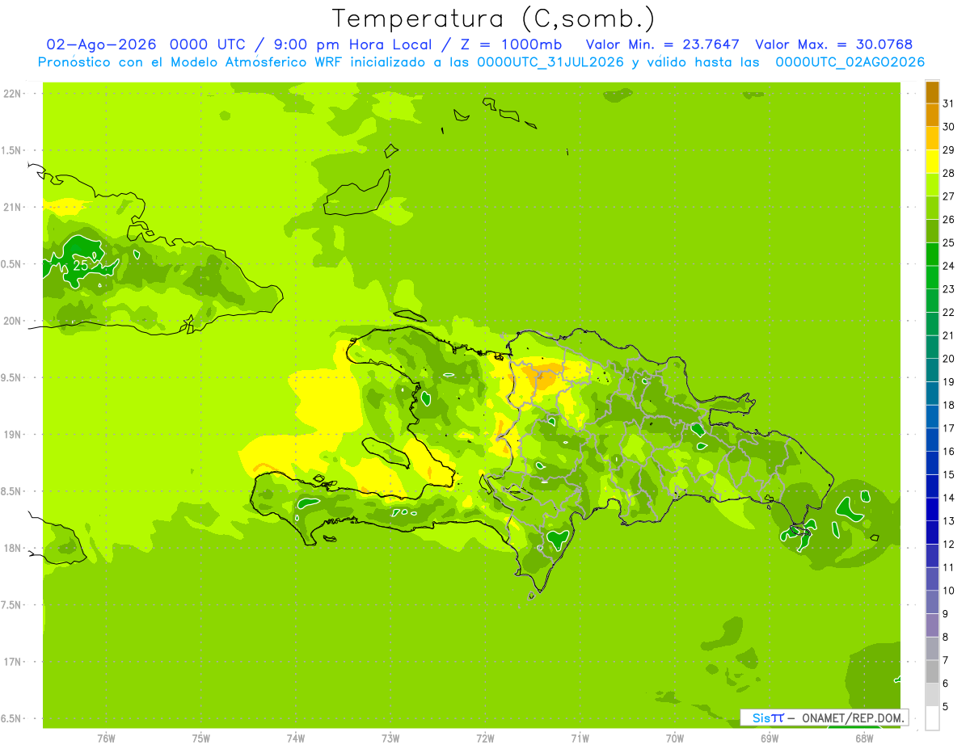Click the "76W" longitude label
970x749 pixels.
(x=106, y=738)
